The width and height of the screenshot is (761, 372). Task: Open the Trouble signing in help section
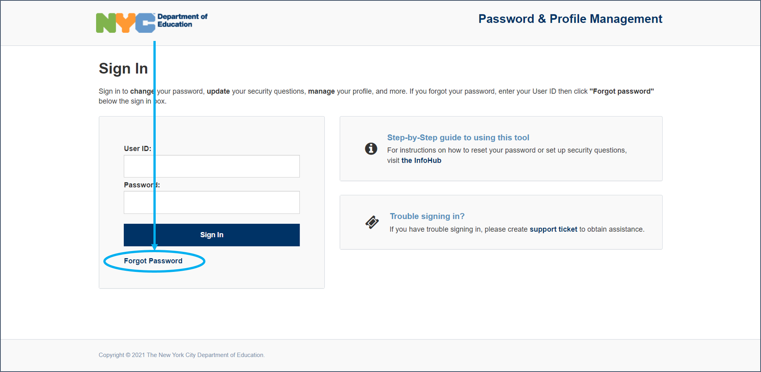click(427, 216)
